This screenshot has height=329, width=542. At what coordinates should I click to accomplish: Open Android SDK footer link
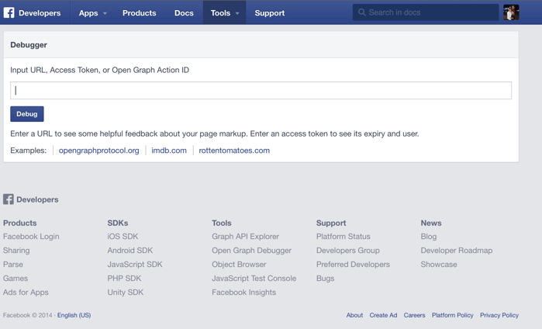click(130, 251)
